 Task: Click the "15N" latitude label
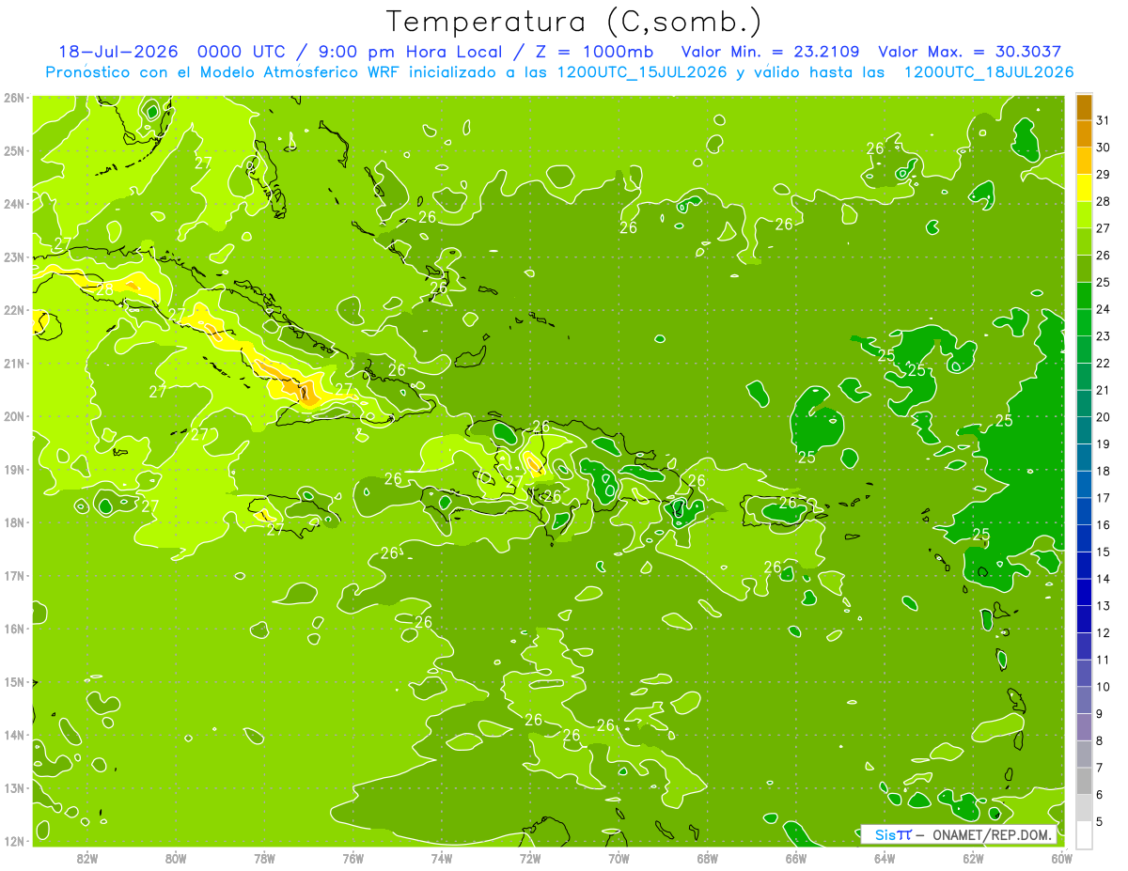coord(15,682)
